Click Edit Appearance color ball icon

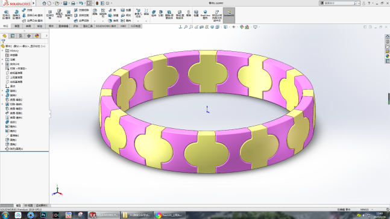[242, 27]
